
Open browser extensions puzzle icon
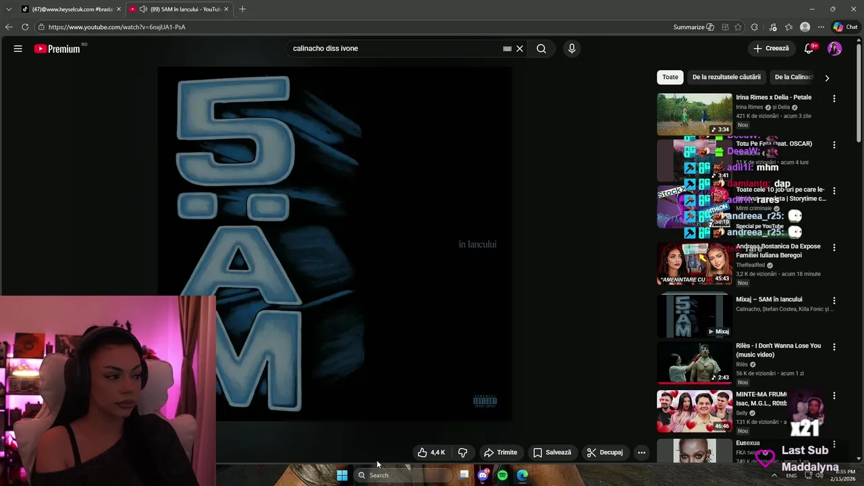(755, 27)
